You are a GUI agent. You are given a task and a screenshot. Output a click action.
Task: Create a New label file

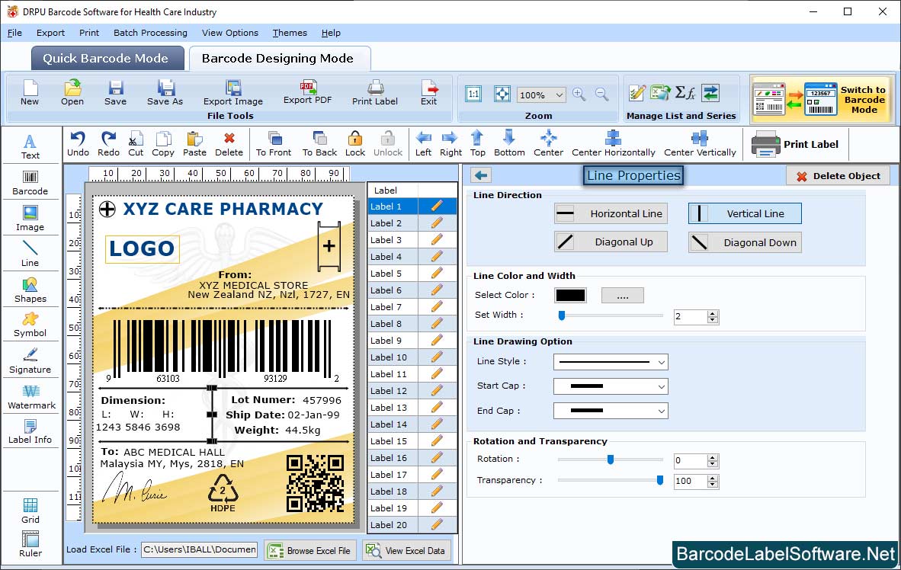click(x=29, y=93)
